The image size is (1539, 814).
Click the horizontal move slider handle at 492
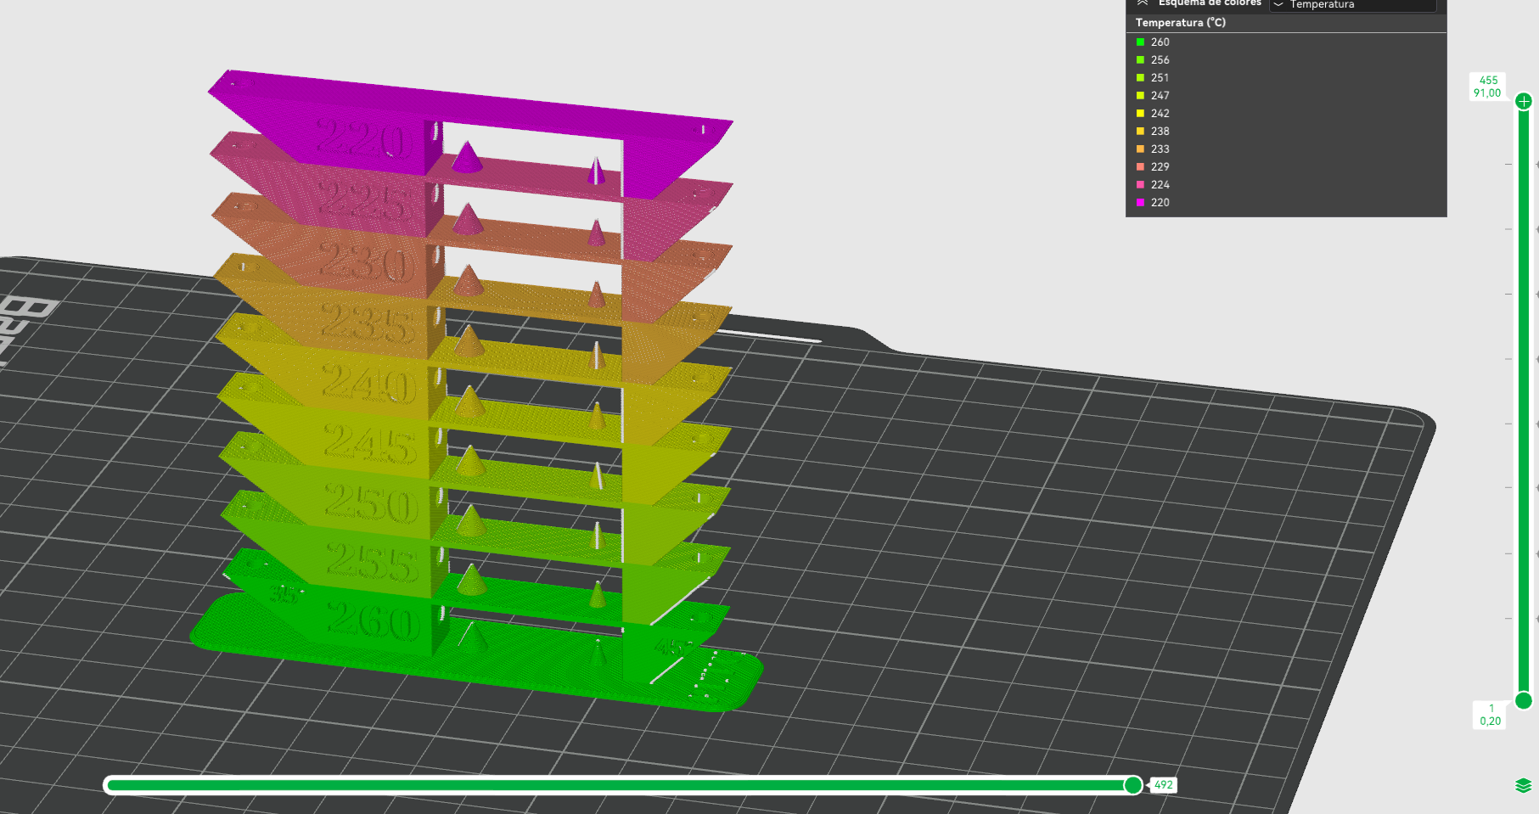pyautogui.click(x=1133, y=785)
